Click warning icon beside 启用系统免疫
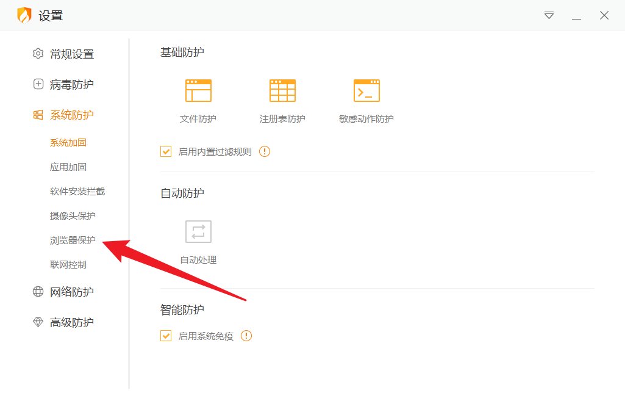 (246, 336)
